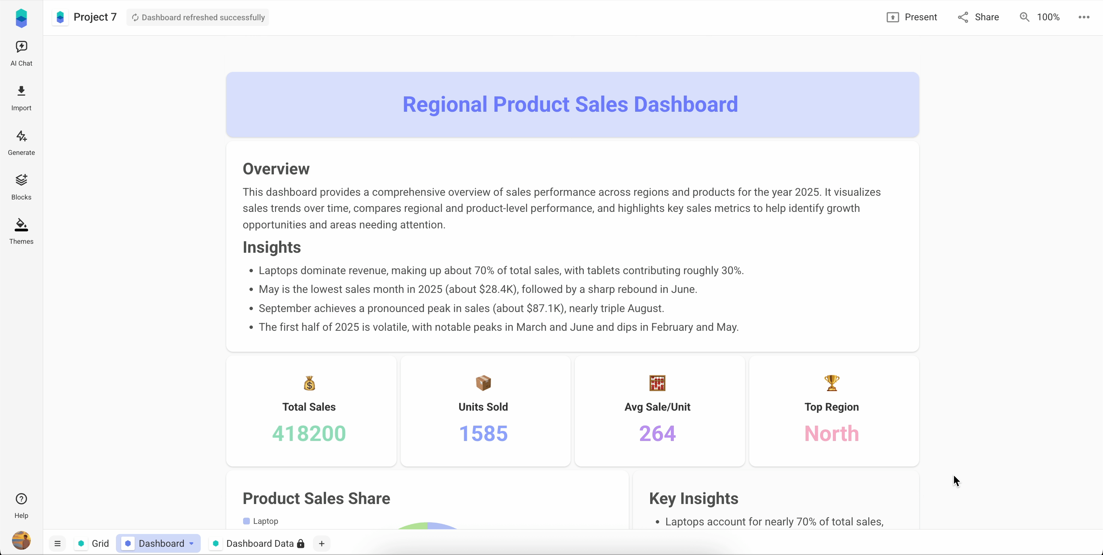Expand the Dashboard tab dropdown
This screenshot has height=555, width=1103.
pos(191,543)
